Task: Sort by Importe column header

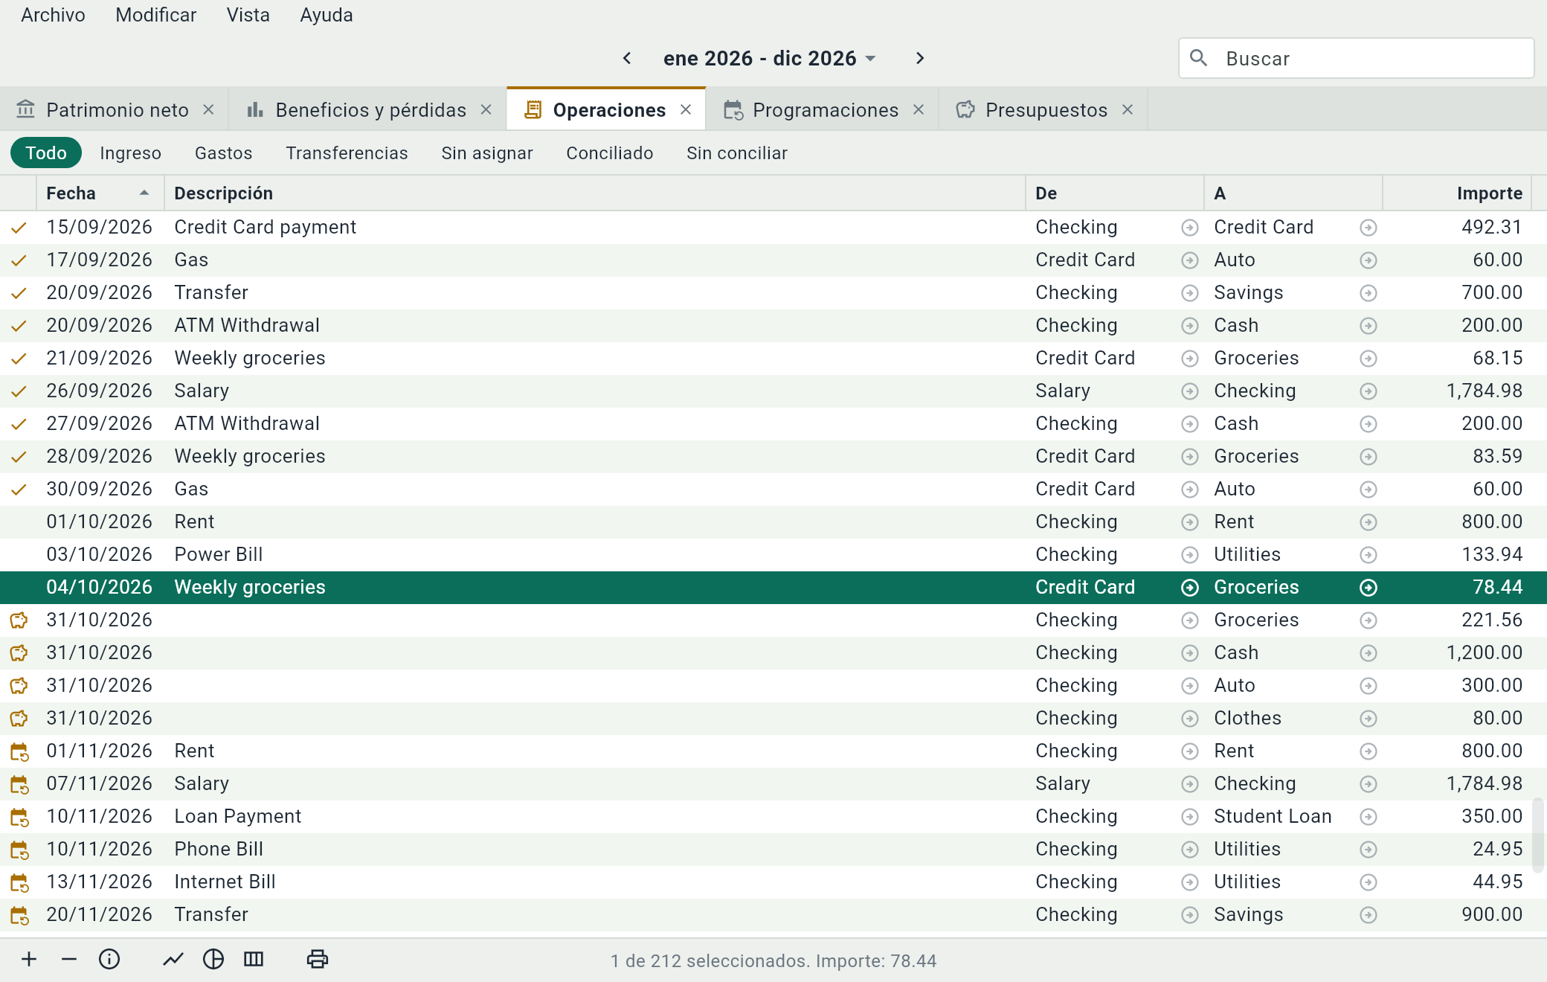Action: (1458, 193)
